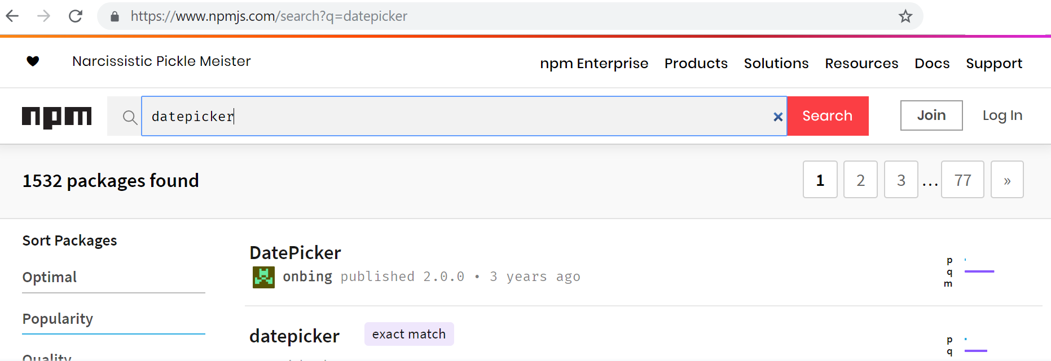
Task: Click the Join button
Action: 931,115
